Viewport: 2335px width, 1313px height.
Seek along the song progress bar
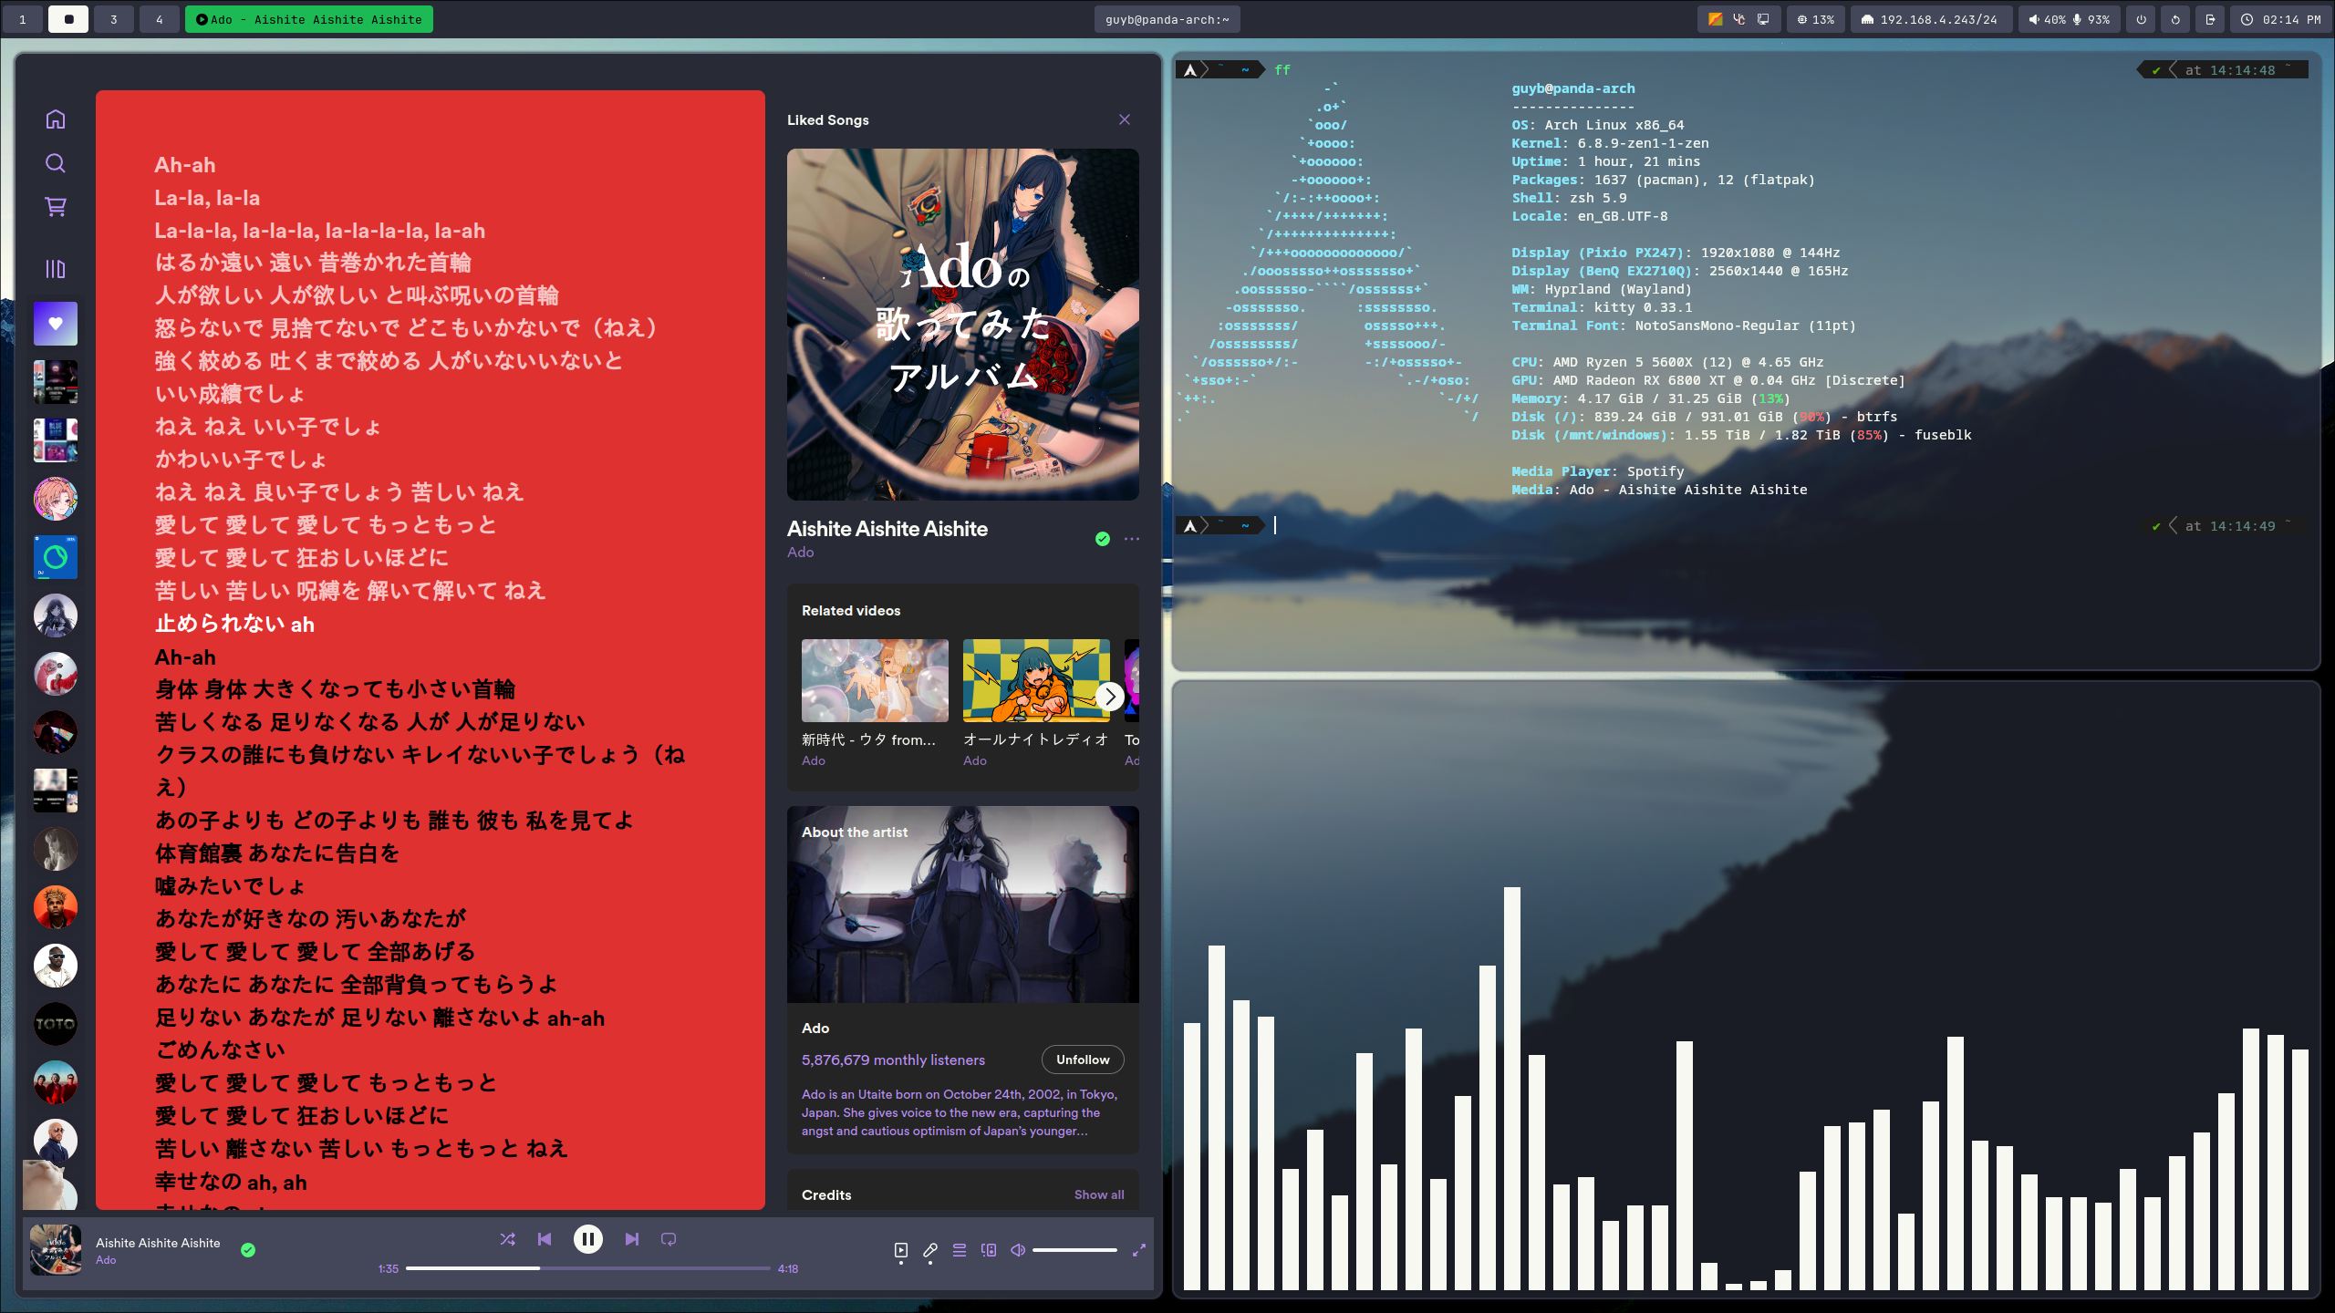coord(588,1268)
